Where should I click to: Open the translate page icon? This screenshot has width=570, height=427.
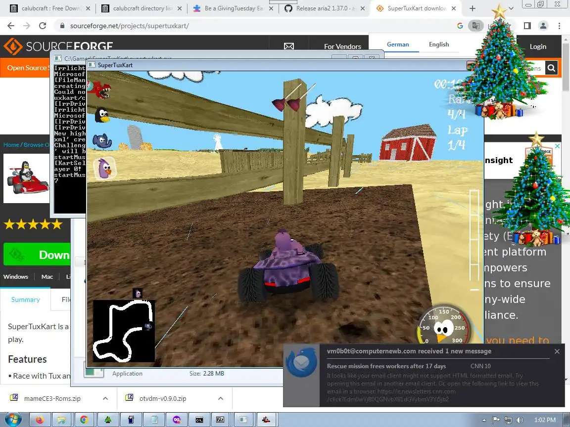[475, 26]
